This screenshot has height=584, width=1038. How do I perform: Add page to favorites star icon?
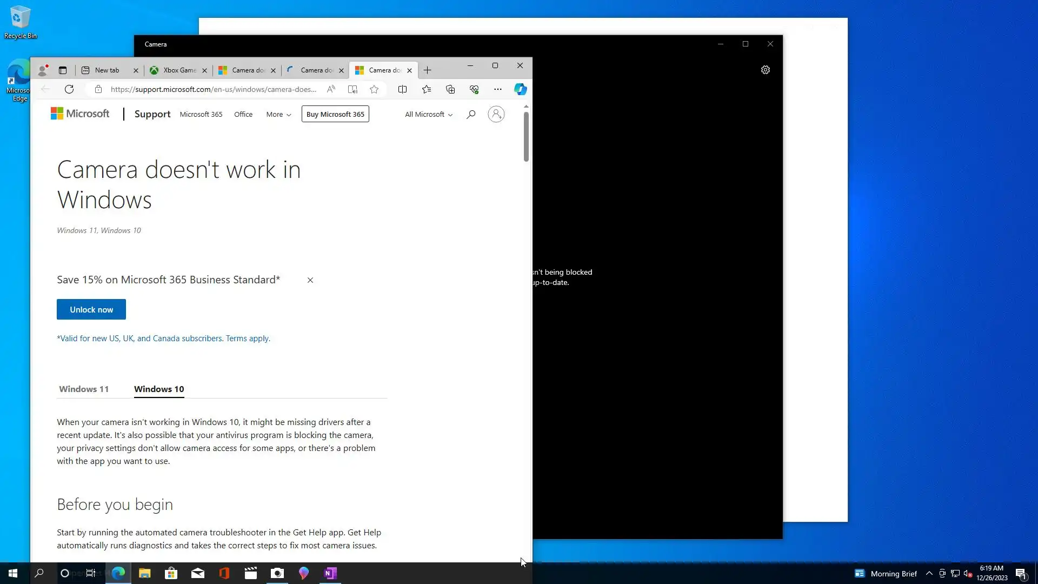[x=374, y=89]
